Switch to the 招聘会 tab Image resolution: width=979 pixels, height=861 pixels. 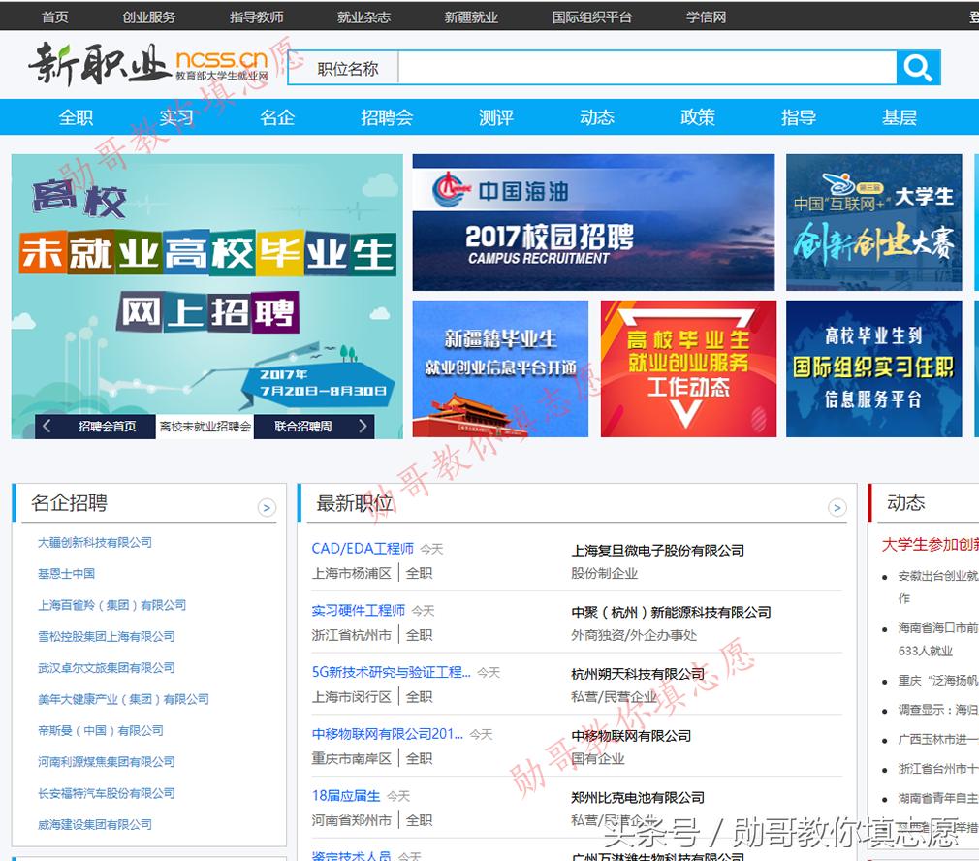click(386, 116)
